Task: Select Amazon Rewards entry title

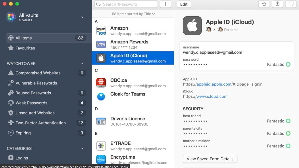Action: [129, 42]
